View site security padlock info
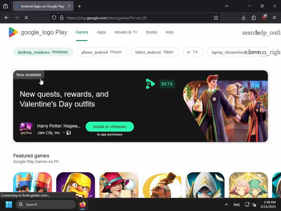 click(62, 18)
